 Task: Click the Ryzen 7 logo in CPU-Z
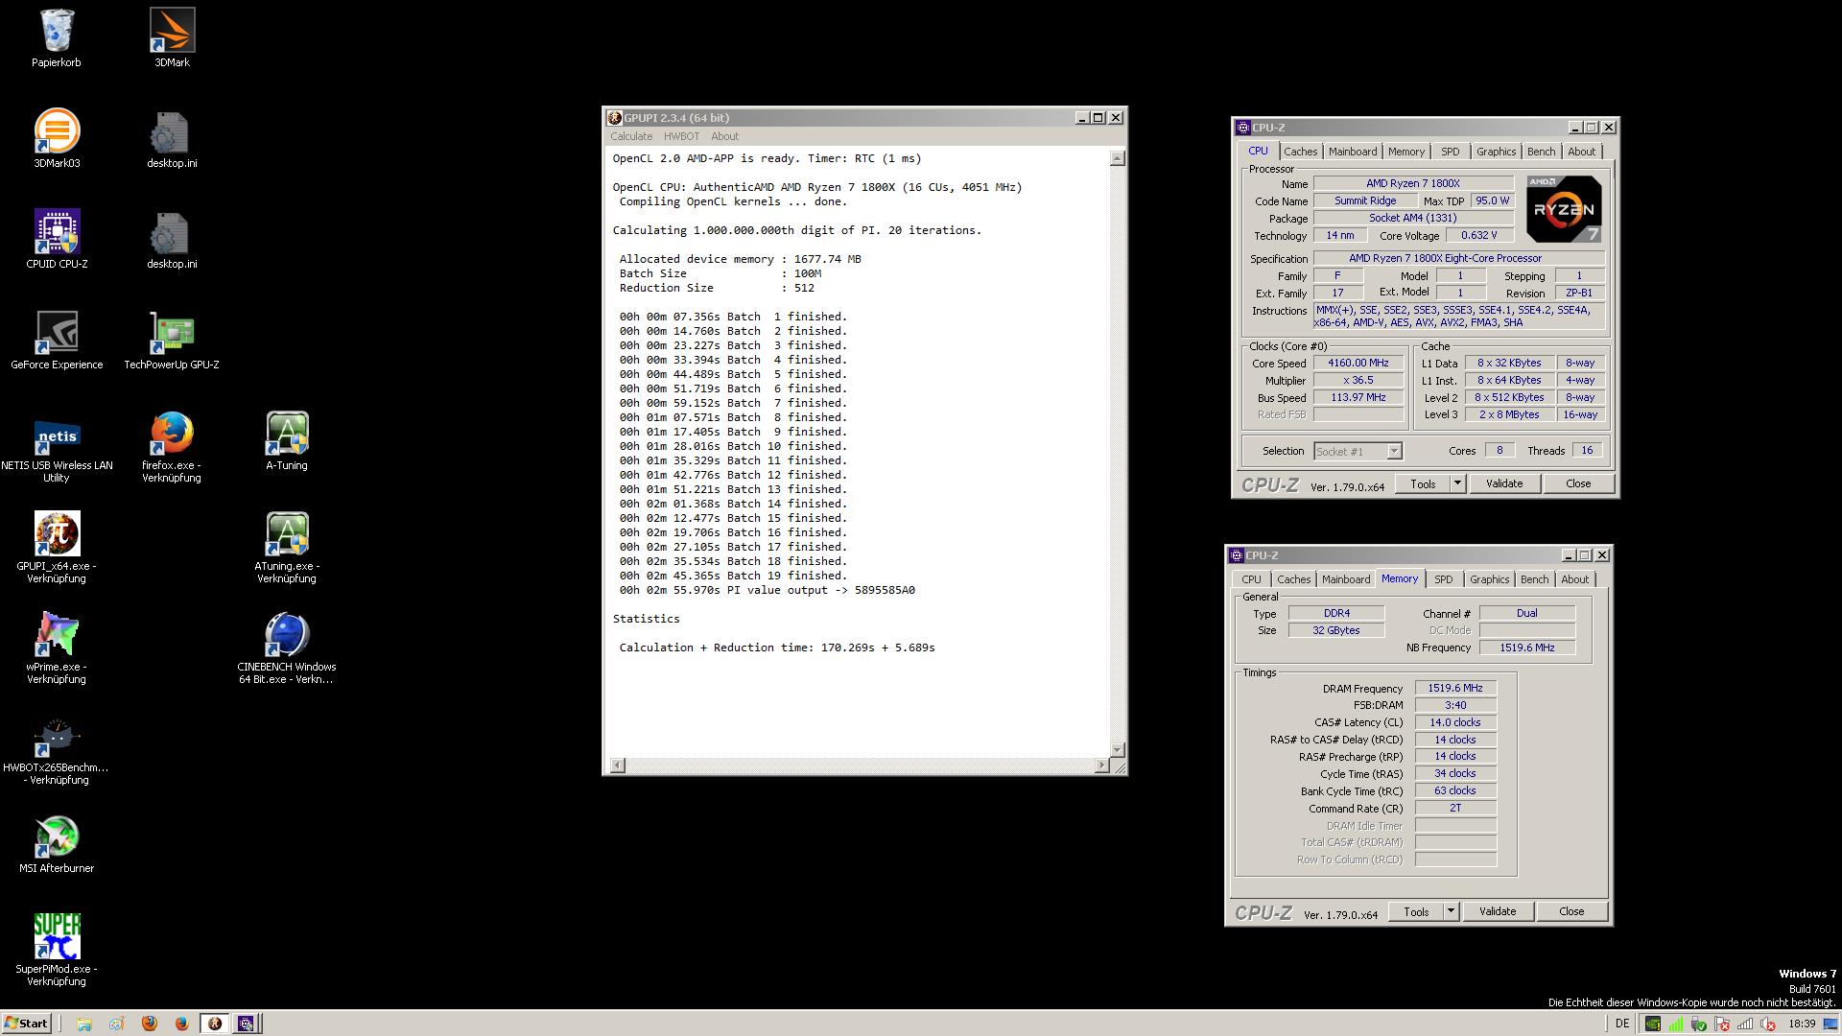tap(1563, 208)
